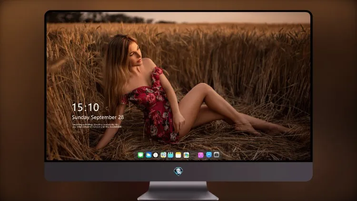Open the green Messages app in dock
This screenshot has height=201, width=357.
click(x=140, y=155)
